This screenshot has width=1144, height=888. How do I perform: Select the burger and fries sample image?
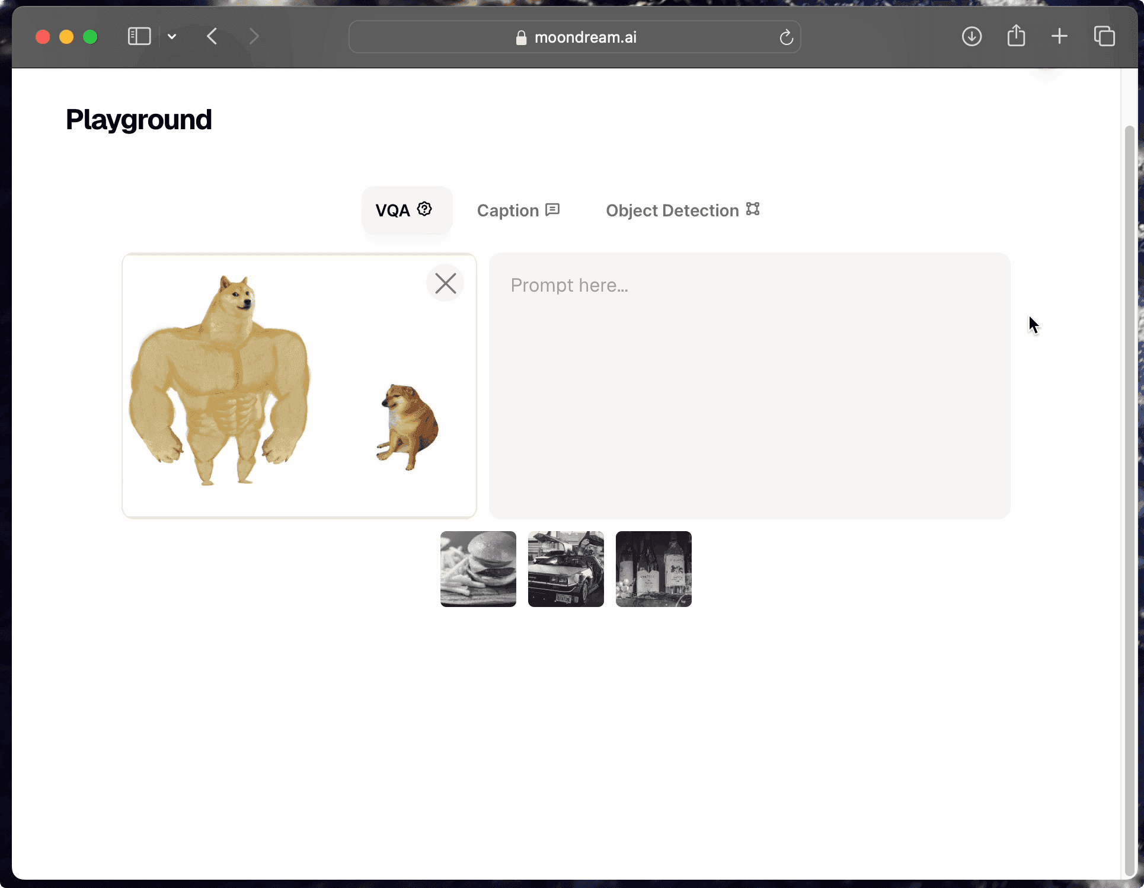[478, 569]
